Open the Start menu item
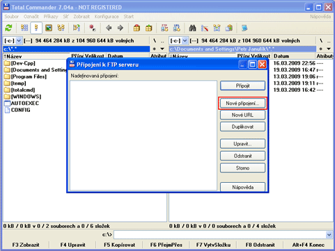Image resolution: width=335 pixels, height=251 pixels. (129, 17)
